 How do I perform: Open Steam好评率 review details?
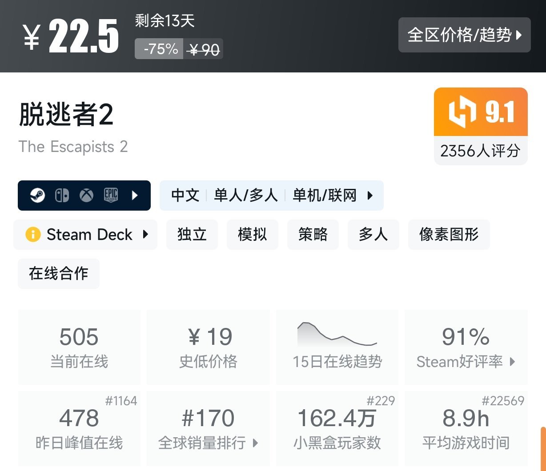[465, 362]
